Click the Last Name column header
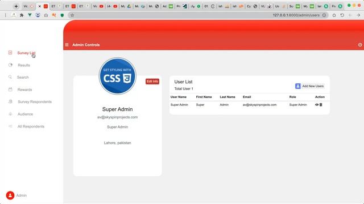The image size is (364, 204). 227,97
